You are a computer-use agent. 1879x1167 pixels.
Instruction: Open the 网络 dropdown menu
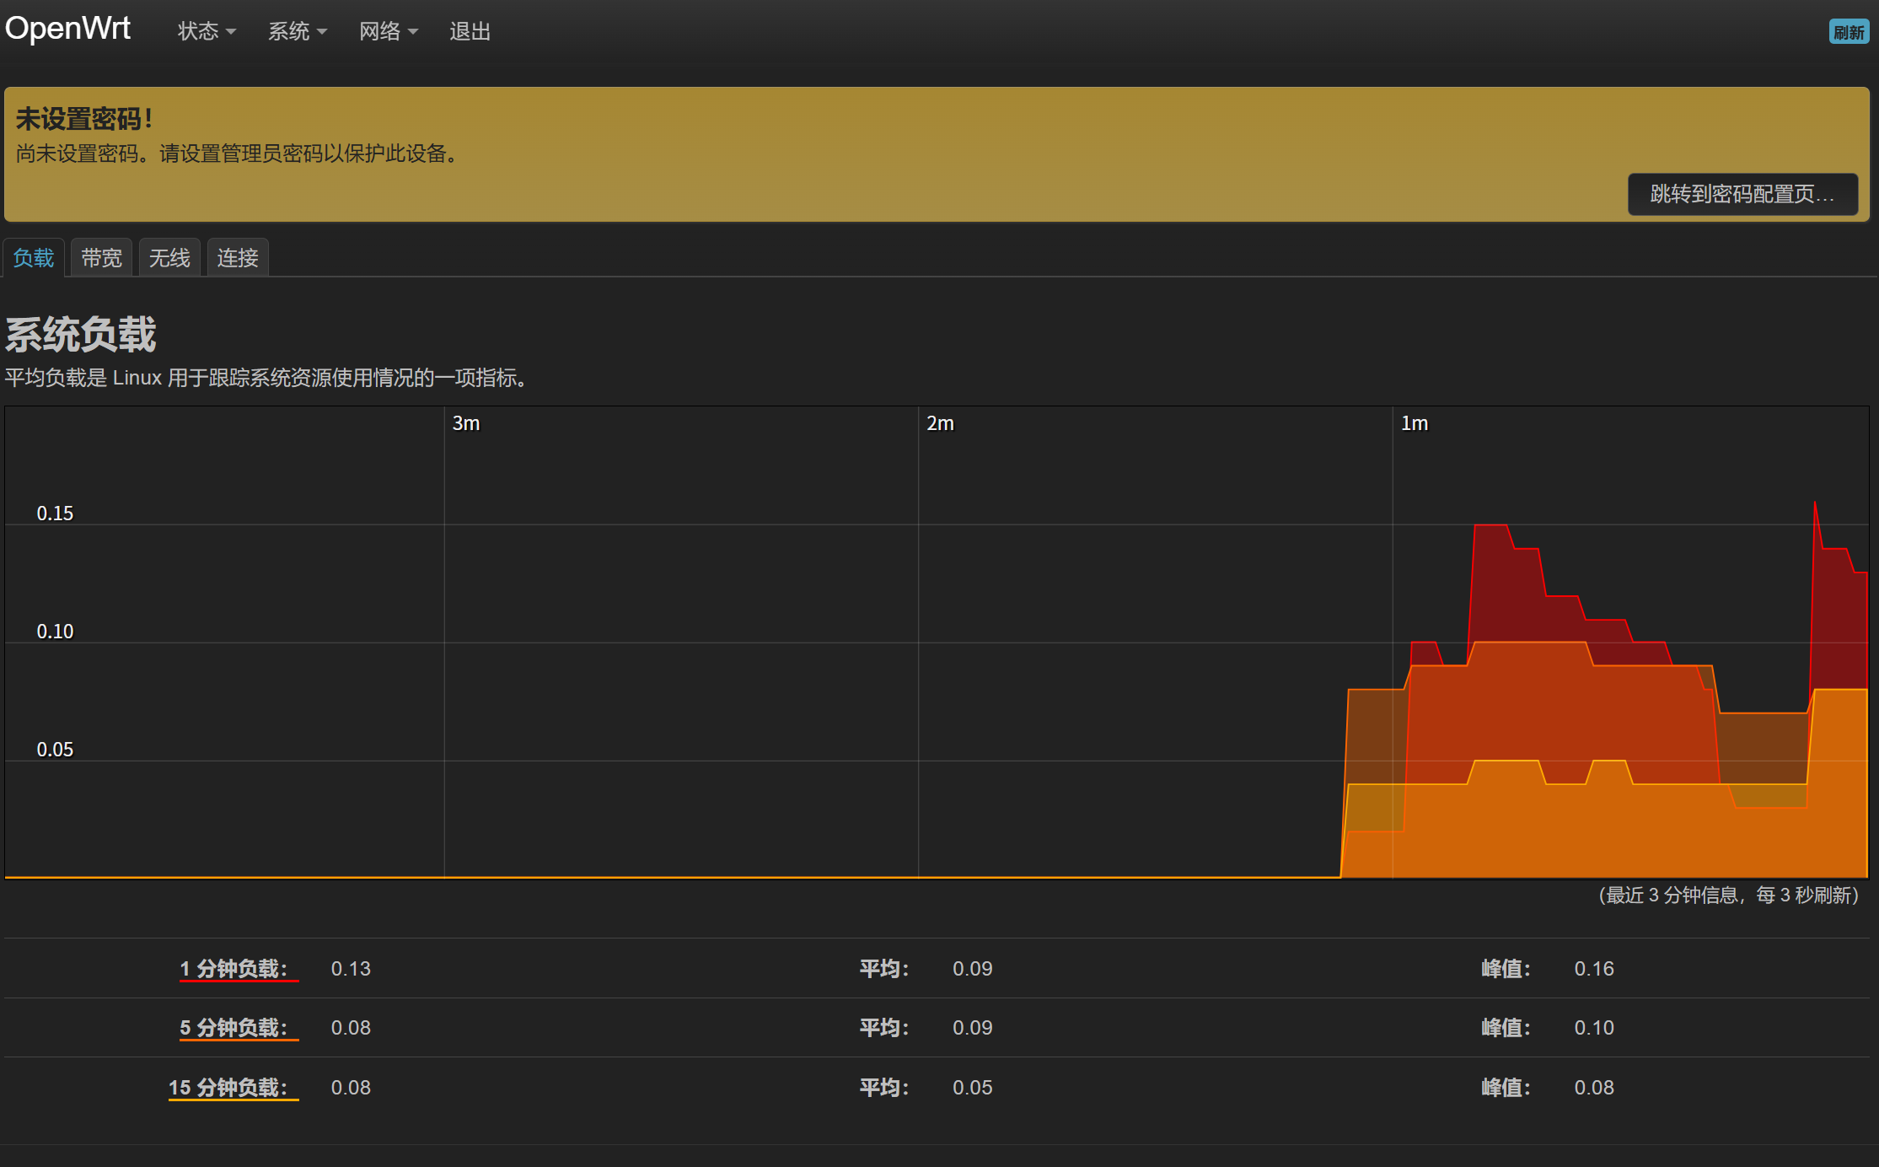388,32
